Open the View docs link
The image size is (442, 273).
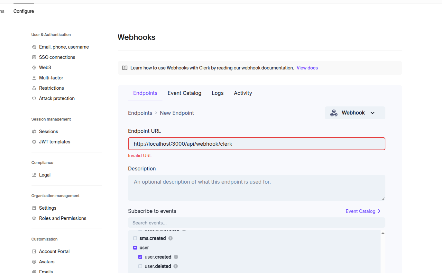coord(307,68)
